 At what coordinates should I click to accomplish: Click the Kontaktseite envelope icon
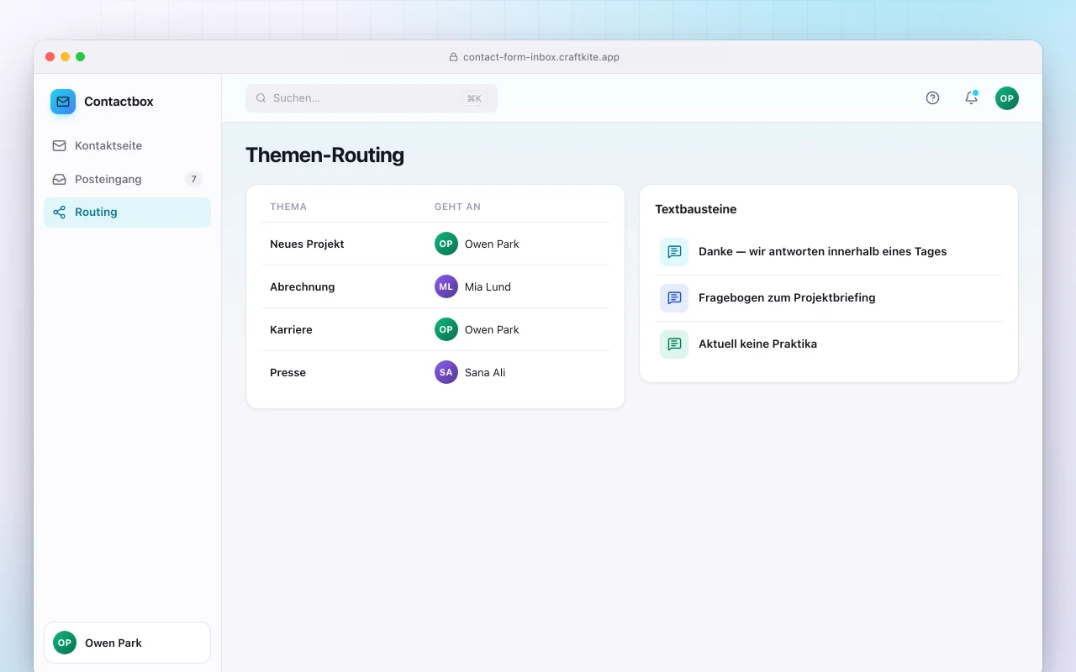[59, 145]
